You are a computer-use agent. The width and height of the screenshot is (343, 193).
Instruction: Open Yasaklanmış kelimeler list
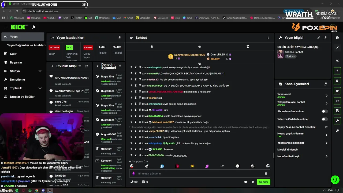303,143
